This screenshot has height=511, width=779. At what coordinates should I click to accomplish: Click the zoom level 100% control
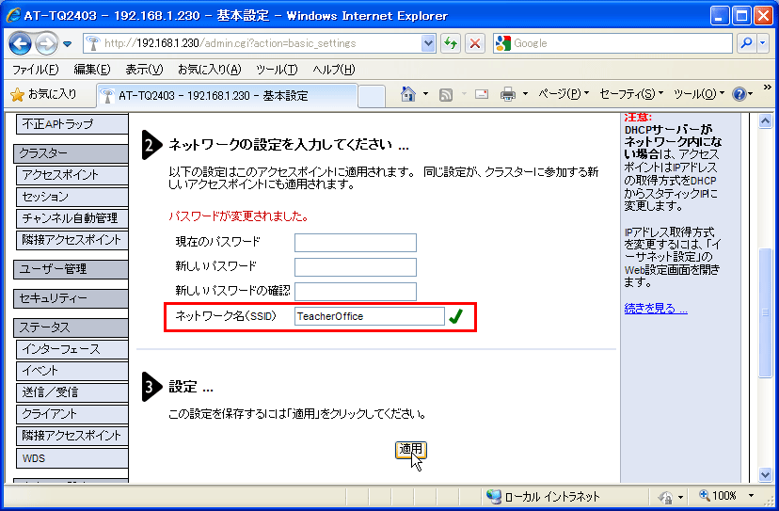point(718,496)
